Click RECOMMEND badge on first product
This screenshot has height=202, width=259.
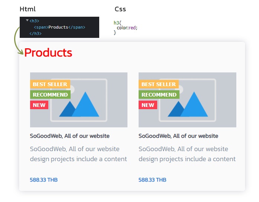[x=50, y=95]
